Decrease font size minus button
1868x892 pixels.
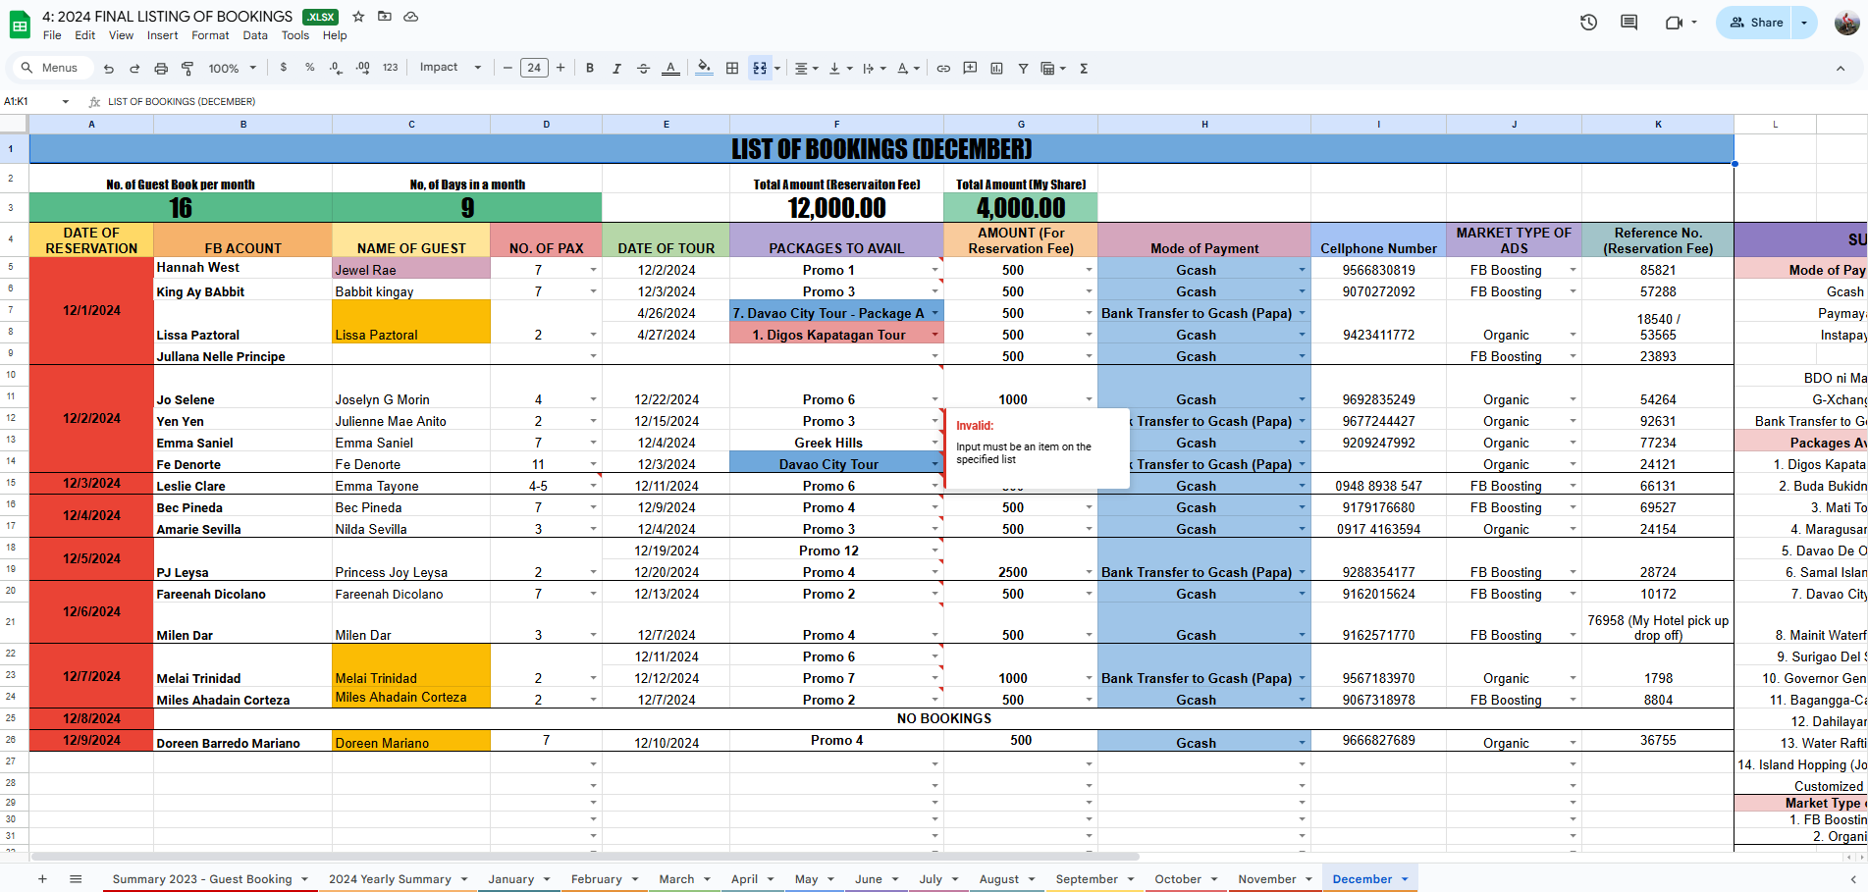pos(507,68)
